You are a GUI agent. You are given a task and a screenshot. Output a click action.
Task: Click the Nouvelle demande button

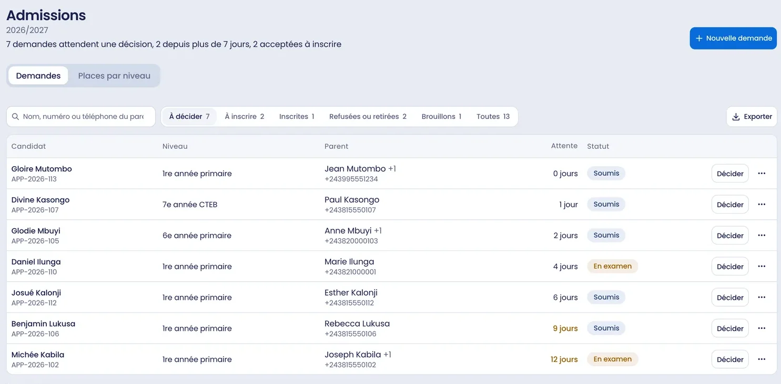[733, 38]
